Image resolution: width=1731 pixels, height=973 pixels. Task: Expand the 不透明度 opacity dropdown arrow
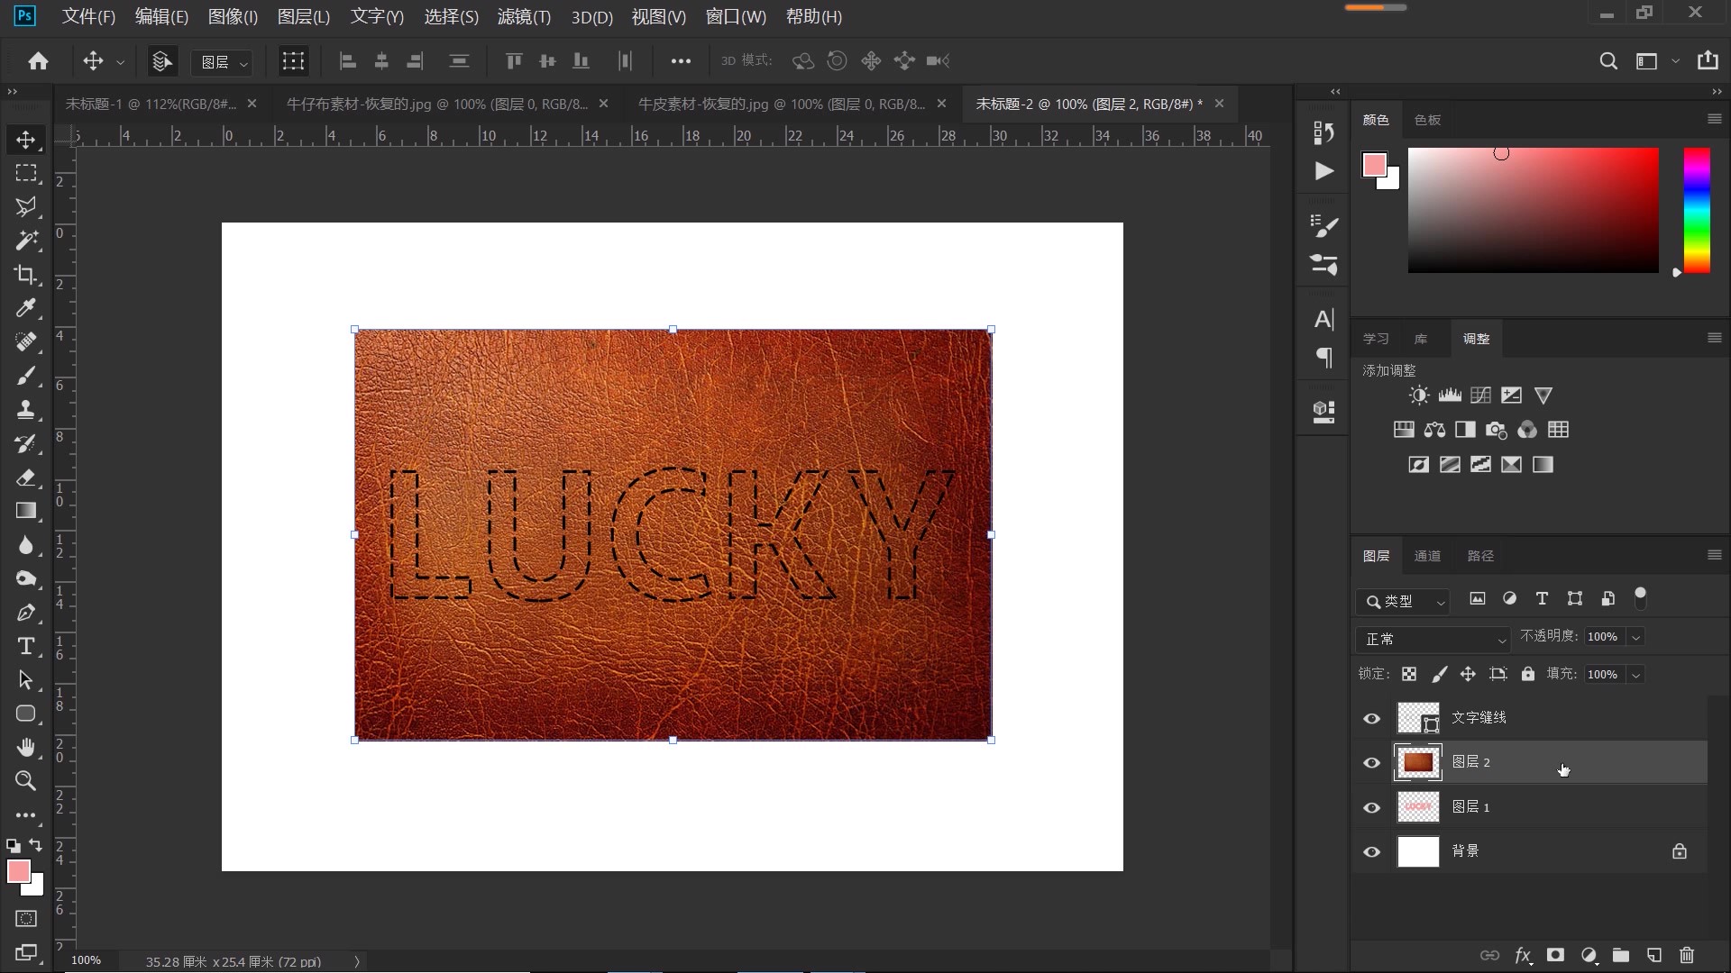[x=1635, y=637]
